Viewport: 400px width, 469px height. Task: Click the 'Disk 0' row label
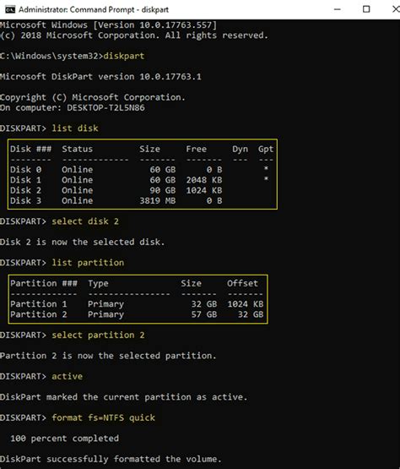[25, 170]
